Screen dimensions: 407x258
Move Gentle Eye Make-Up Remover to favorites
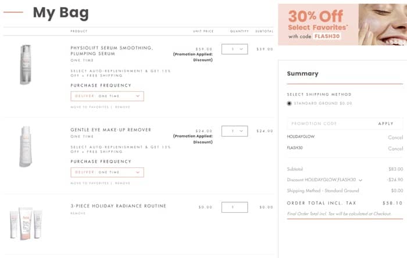pyautogui.click(x=90, y=183)
